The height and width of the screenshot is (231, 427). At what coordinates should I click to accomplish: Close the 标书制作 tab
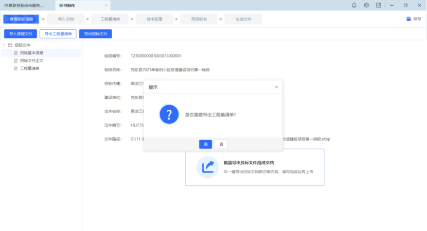click(106, 5)
